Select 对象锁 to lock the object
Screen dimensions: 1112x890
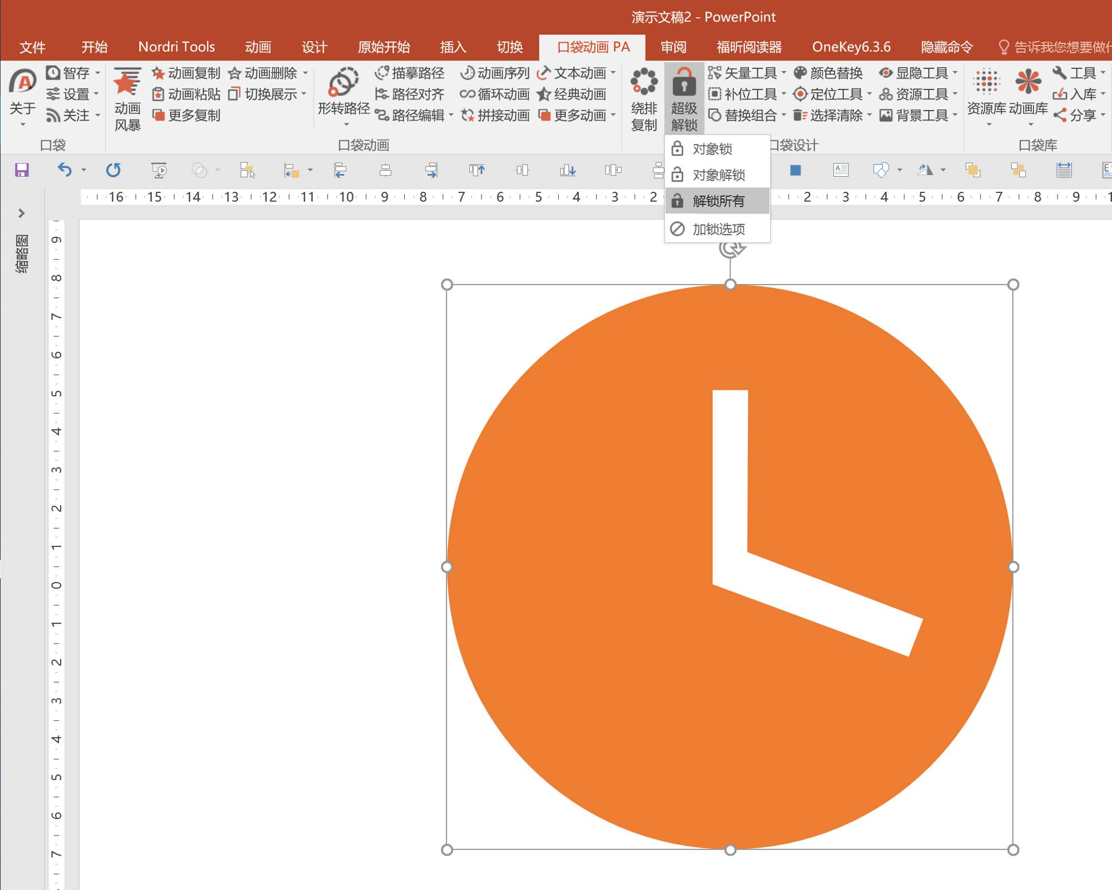click(712, 149)
